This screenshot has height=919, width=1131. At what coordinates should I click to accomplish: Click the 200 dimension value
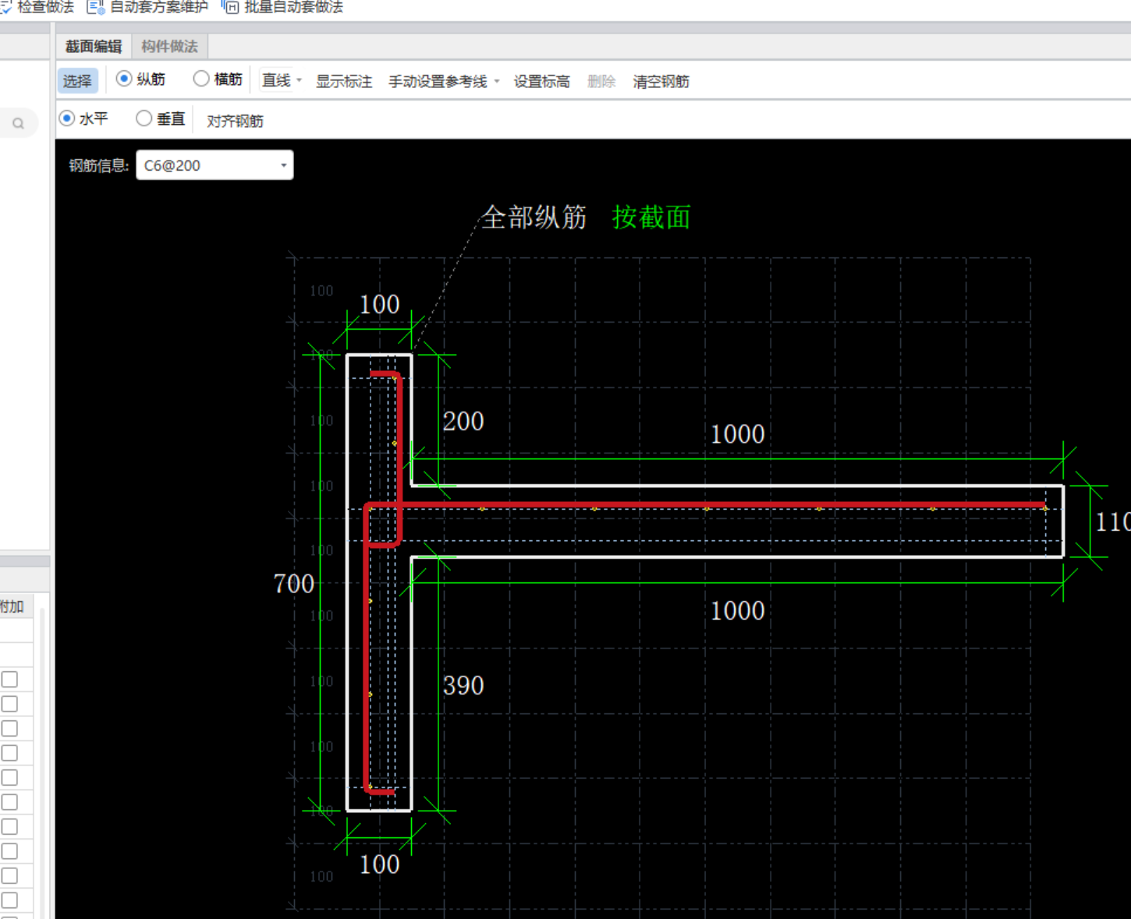pyautogui.click(x=463, y=422)
